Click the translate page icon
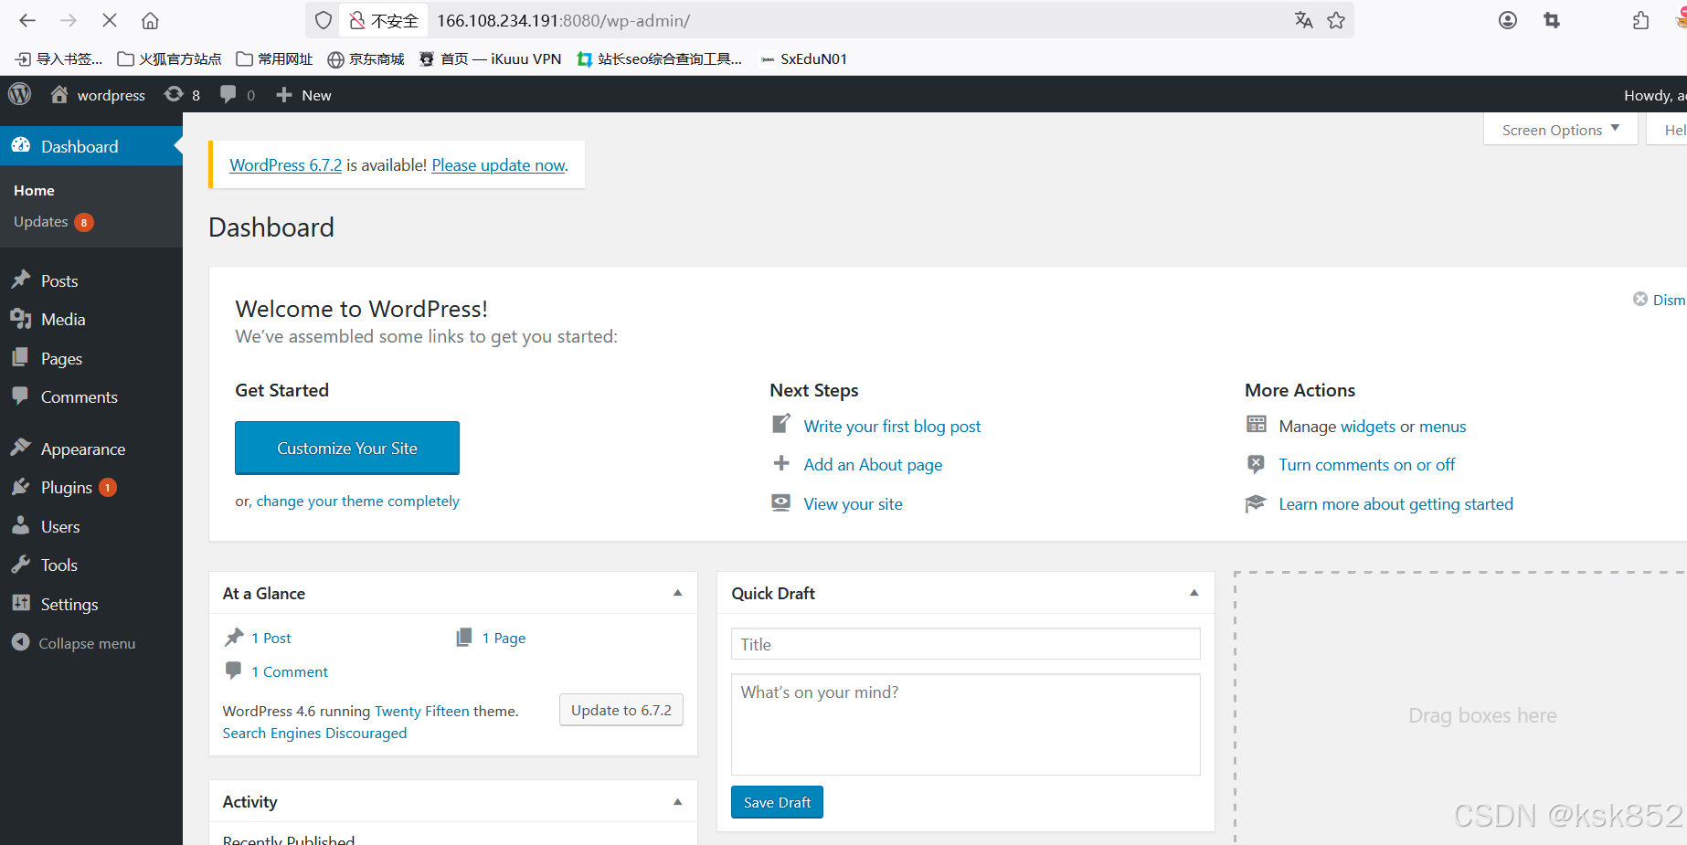 click(x=1304, y=20)
